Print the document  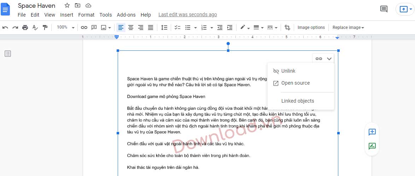pos(25,28)
